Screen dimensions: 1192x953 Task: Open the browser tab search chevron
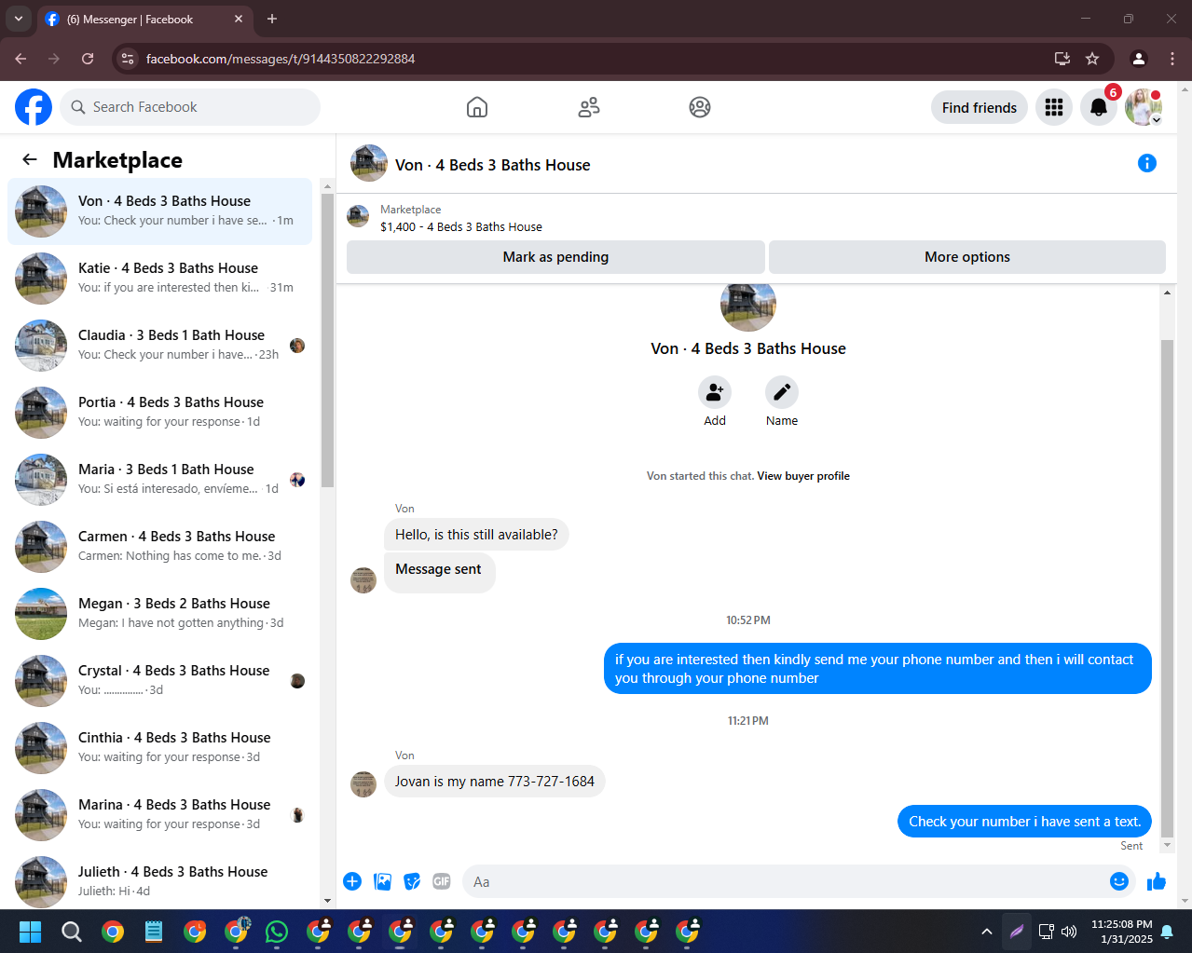[x=18, y=19]
